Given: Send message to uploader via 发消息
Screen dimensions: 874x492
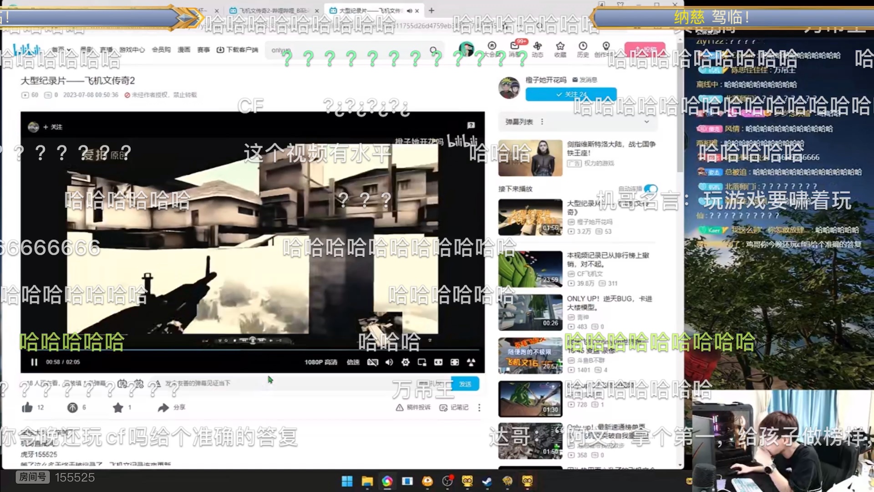Looking at the screenshot, I should 585,80.
